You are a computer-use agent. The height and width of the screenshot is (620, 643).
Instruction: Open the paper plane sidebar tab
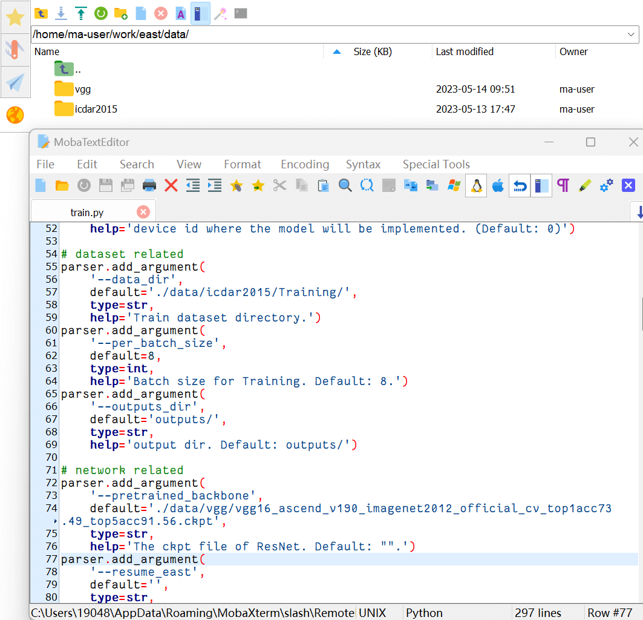pyautogui.click(x=15, y=82)
